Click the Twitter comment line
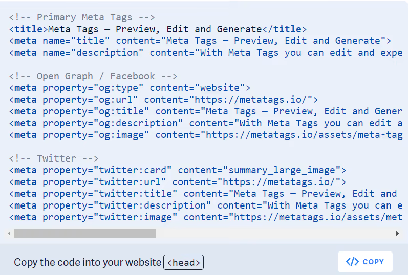Image resolution: width=408 pixels, height=275 pixels. pos(54,158)
